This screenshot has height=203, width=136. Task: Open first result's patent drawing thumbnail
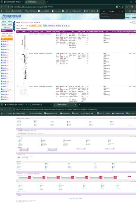pos(24,42)
